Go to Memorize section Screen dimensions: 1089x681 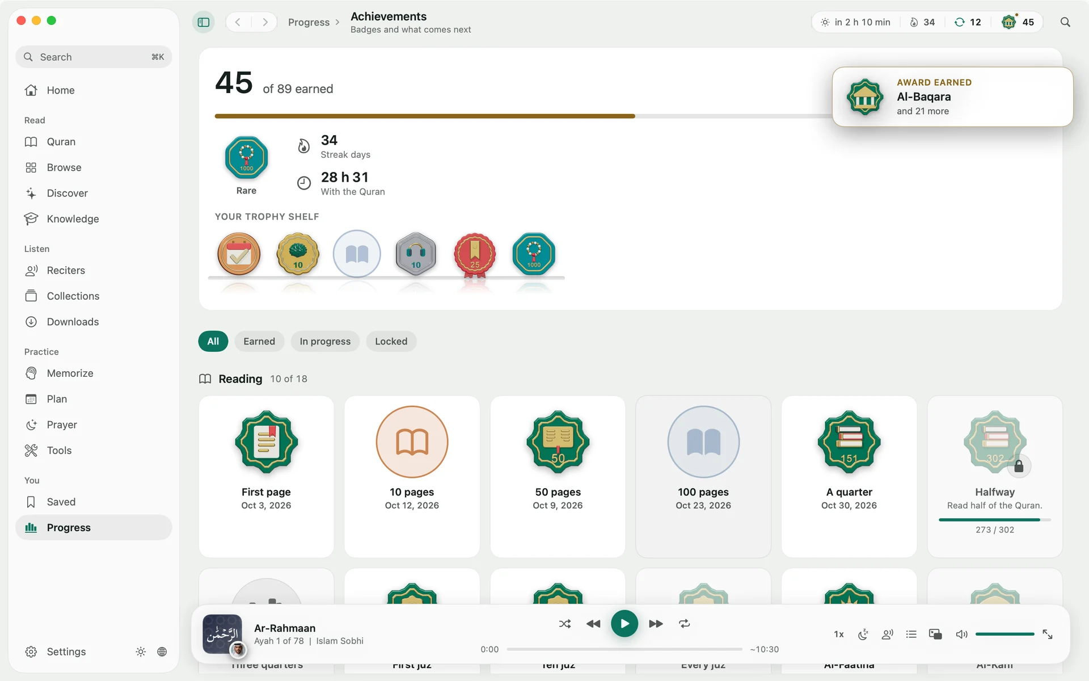pos(94,373)
